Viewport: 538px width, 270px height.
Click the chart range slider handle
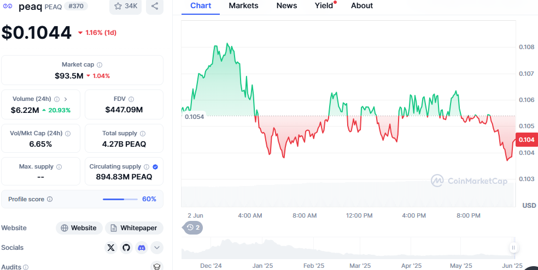[x=513, y=248]
